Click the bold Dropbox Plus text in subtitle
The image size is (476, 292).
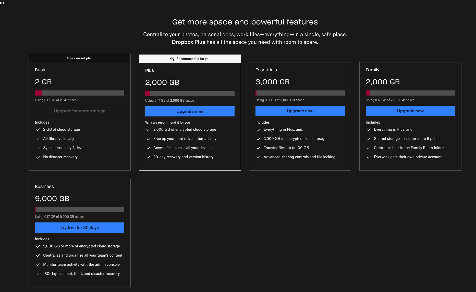(188, 42)
